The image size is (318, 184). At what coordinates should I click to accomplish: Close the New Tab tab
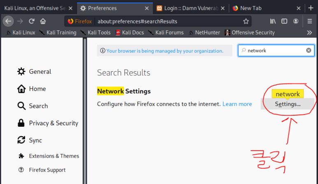click(x=299, y=8)
